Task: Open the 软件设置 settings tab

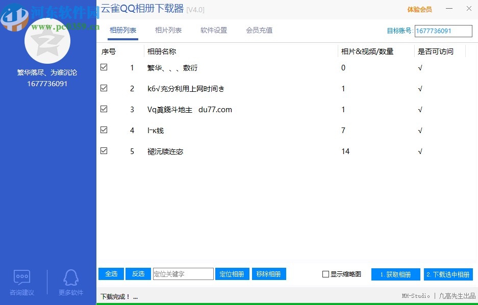Action: click(x=214, y=30)
